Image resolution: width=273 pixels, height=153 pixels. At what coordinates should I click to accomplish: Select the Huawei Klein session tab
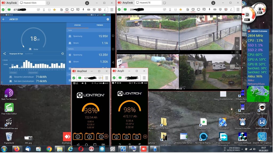click(x=32, y=3)
